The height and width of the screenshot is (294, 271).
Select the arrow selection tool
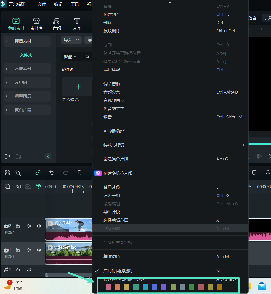(18, 173)
